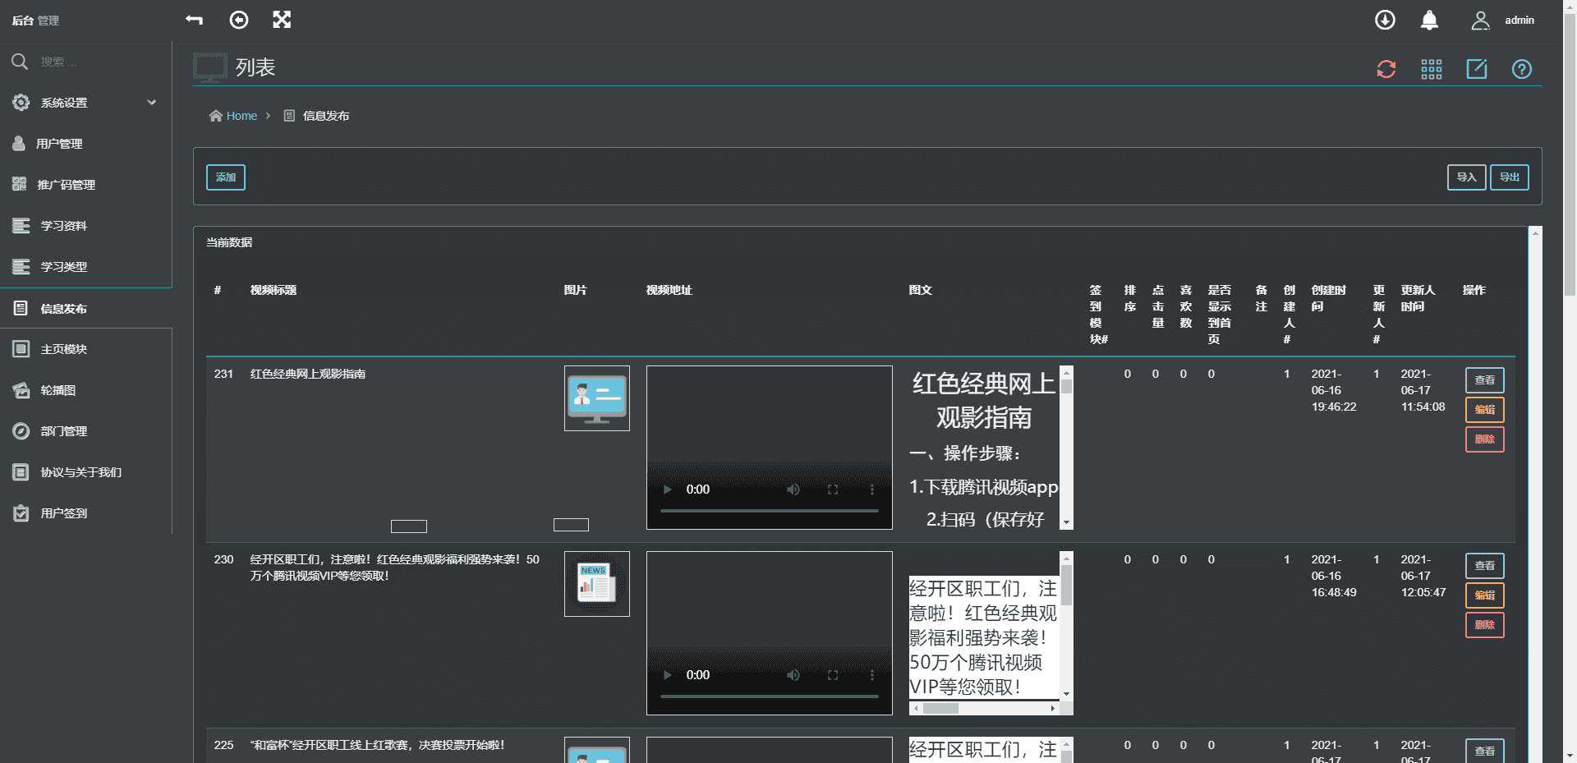Click the back arrow icon in top bar
The height and width of the screenshot is (763, 1577).
tap(195, 20)
